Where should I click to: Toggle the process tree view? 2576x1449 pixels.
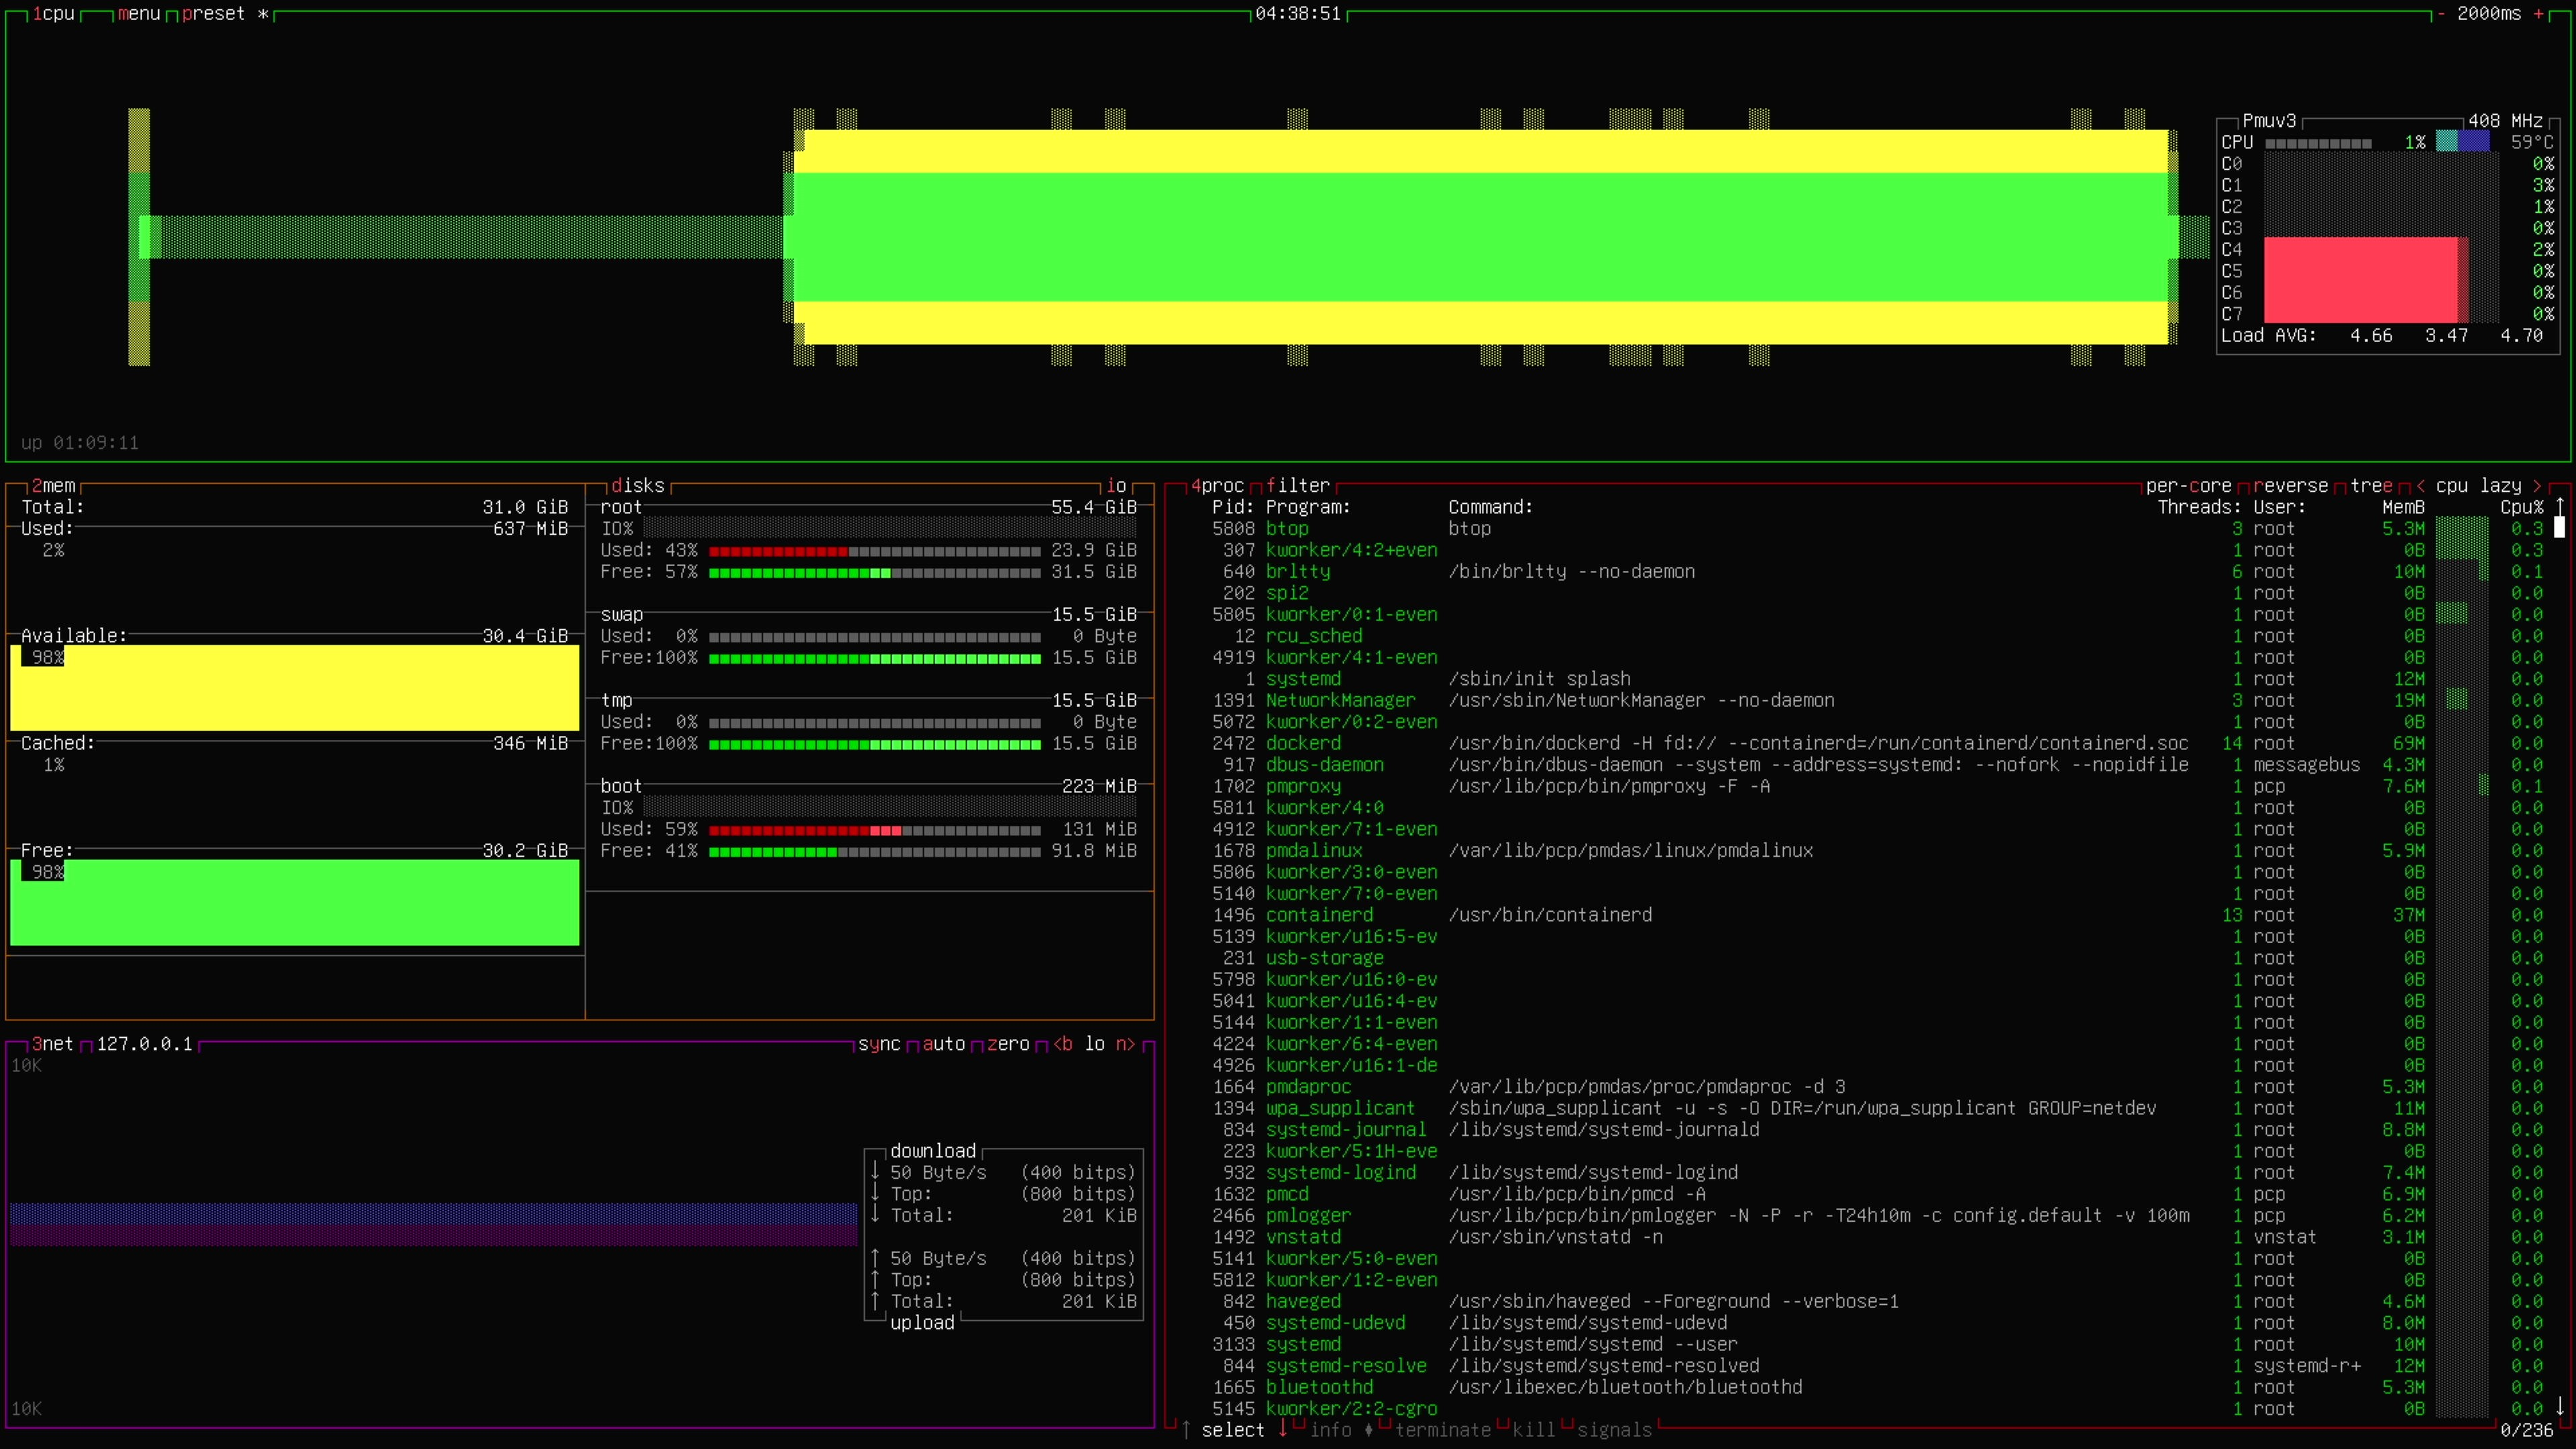point(2371,486)
